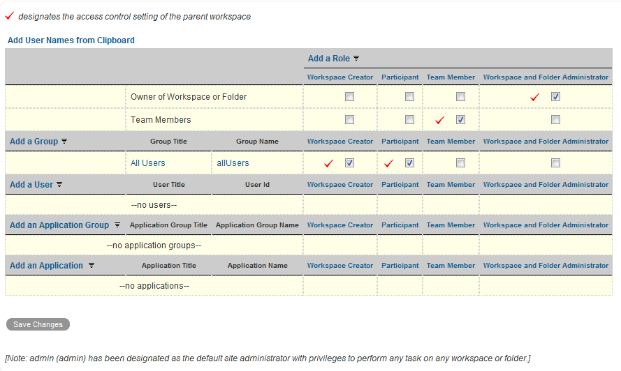Click Add User Names from Clipboard link
This screenshot has height=371, width=621.
coord(71,40)
